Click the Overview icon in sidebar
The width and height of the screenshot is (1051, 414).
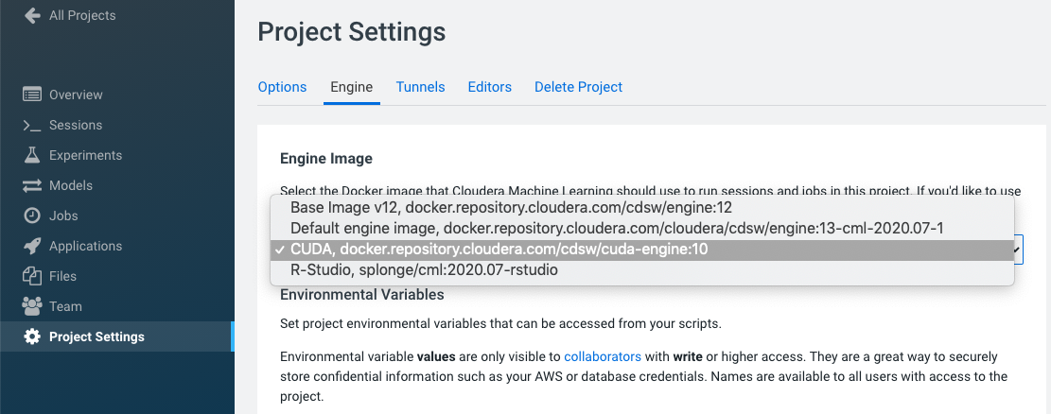(32, 95)
